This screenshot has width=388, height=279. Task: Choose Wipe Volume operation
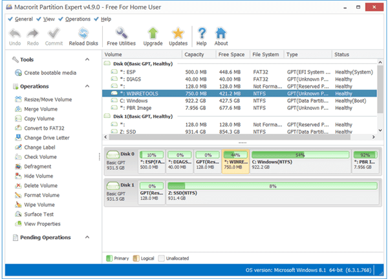(35, 205)
